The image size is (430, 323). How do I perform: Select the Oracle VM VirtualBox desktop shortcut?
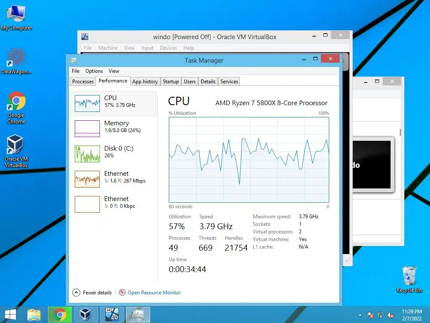(x=16, y=151)
